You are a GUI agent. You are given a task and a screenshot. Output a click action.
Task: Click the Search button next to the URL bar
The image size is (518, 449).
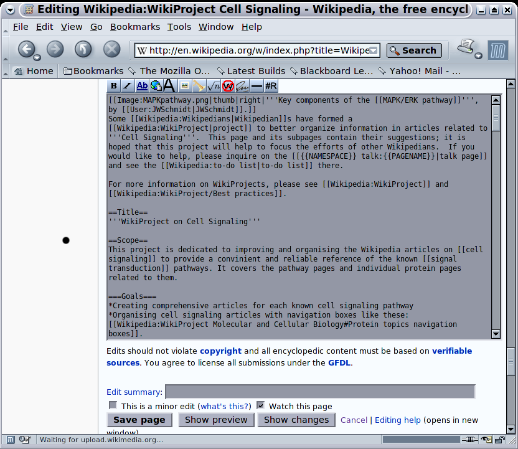414,50
